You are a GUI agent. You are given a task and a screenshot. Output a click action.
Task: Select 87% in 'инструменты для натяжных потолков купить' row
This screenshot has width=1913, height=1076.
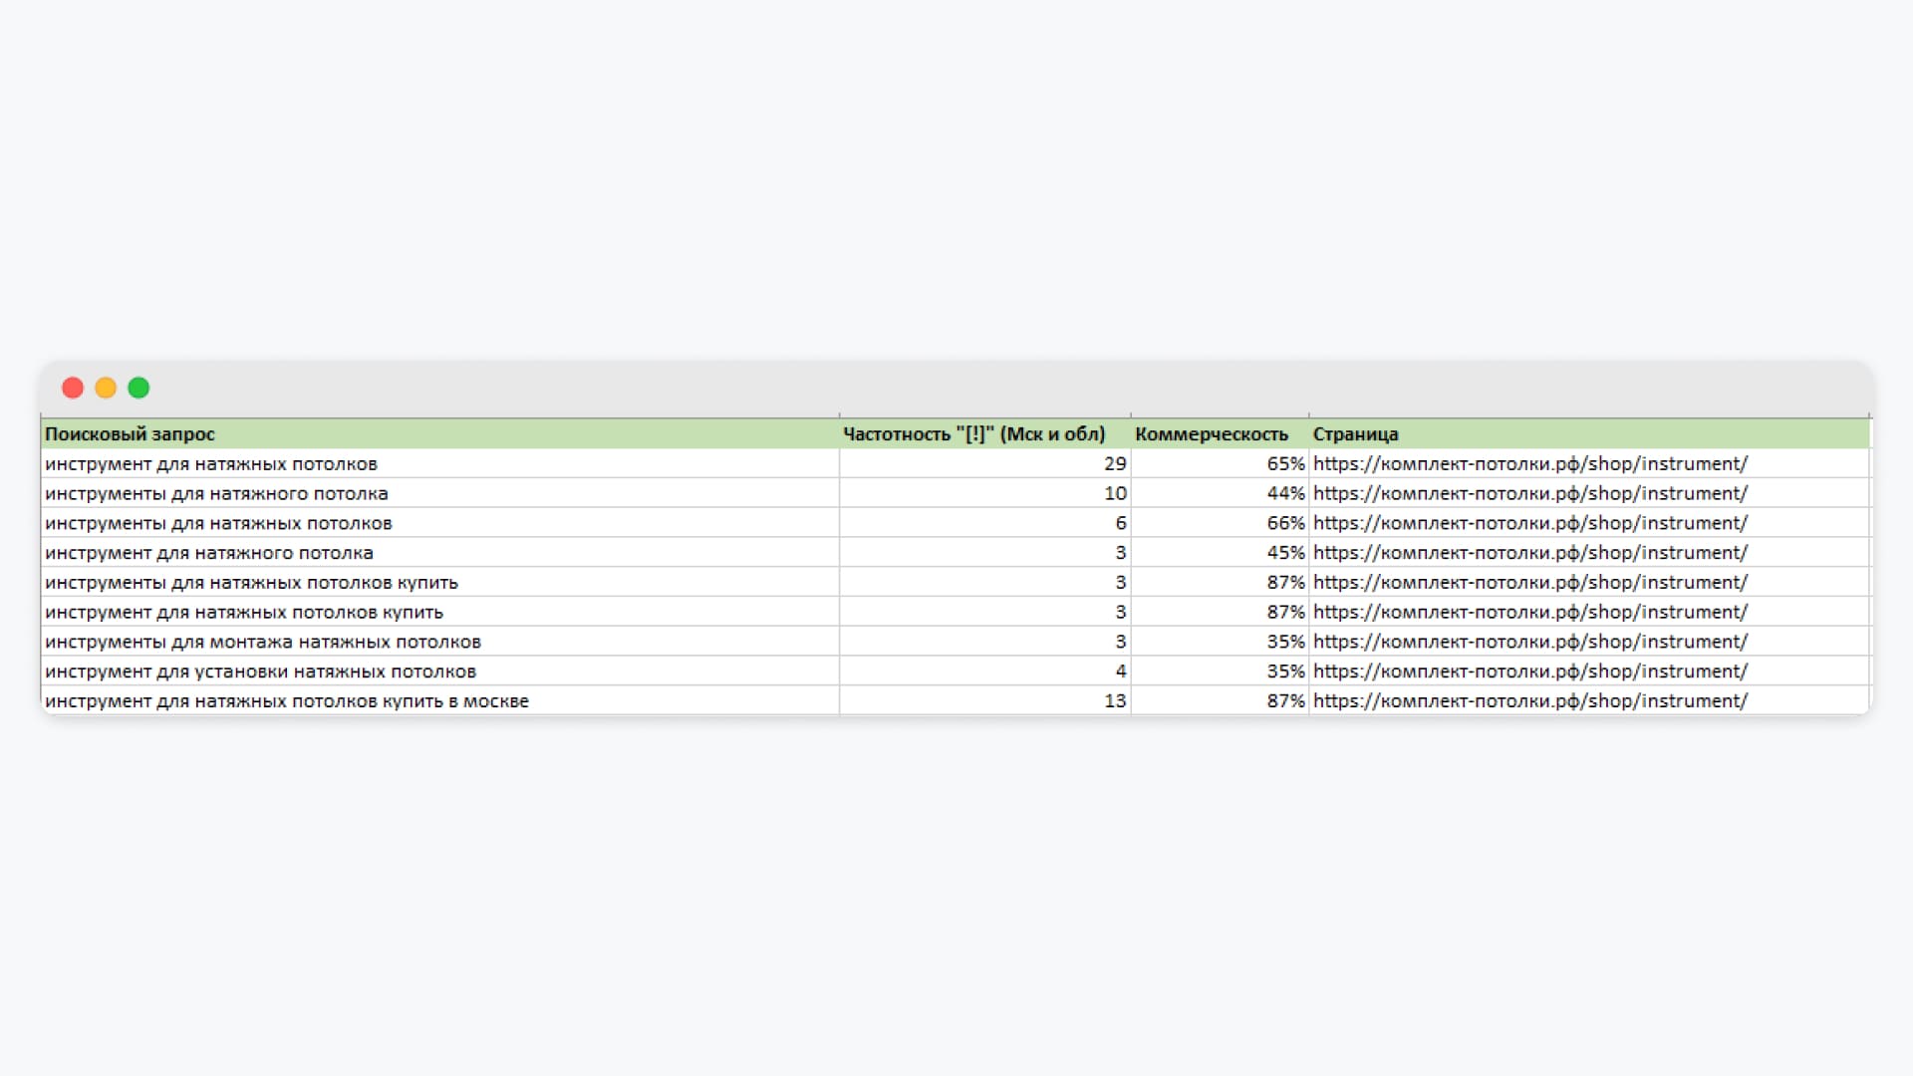pyautogui.click(x=1220, y=583)
